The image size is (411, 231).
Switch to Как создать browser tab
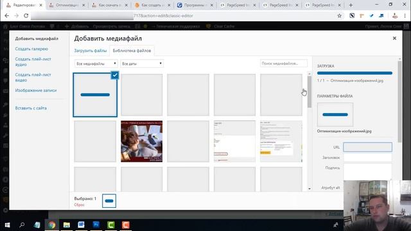click(x=153, y=5)
